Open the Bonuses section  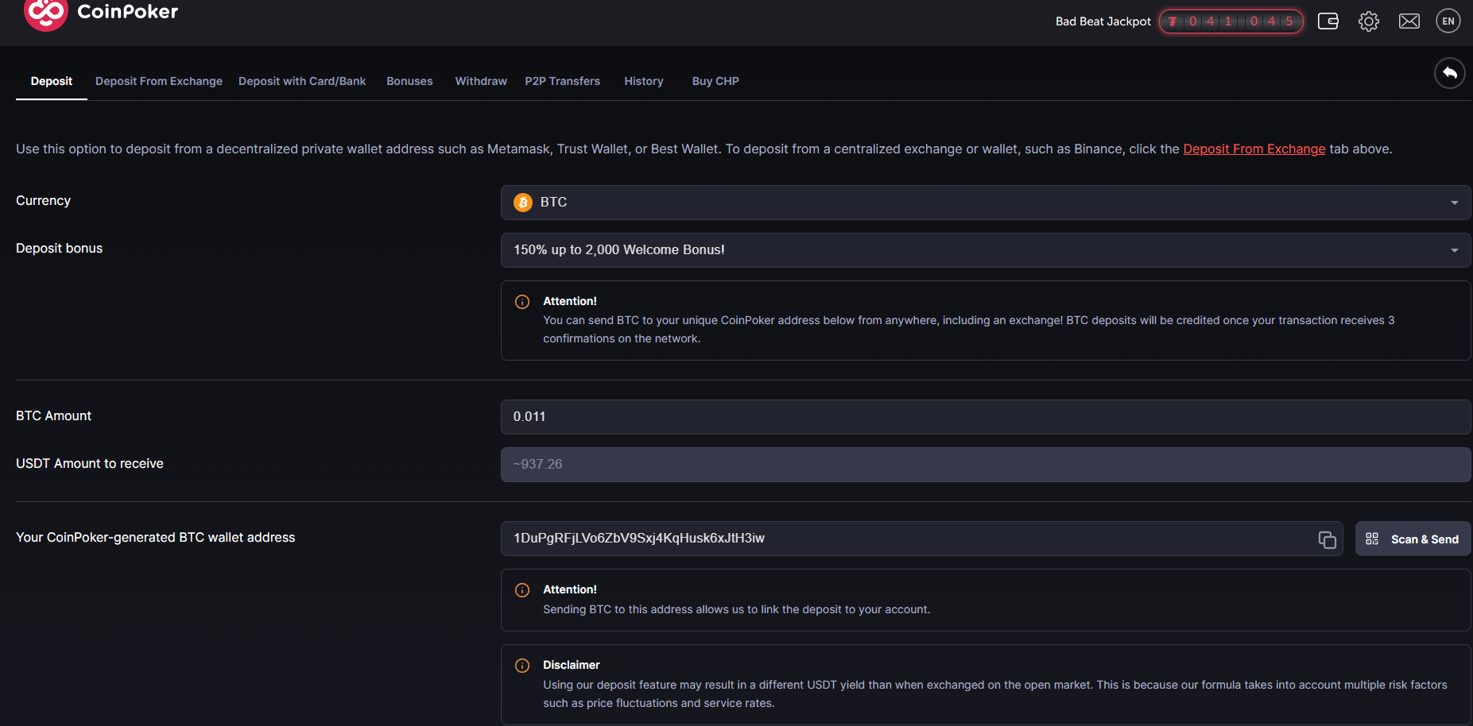409,81
